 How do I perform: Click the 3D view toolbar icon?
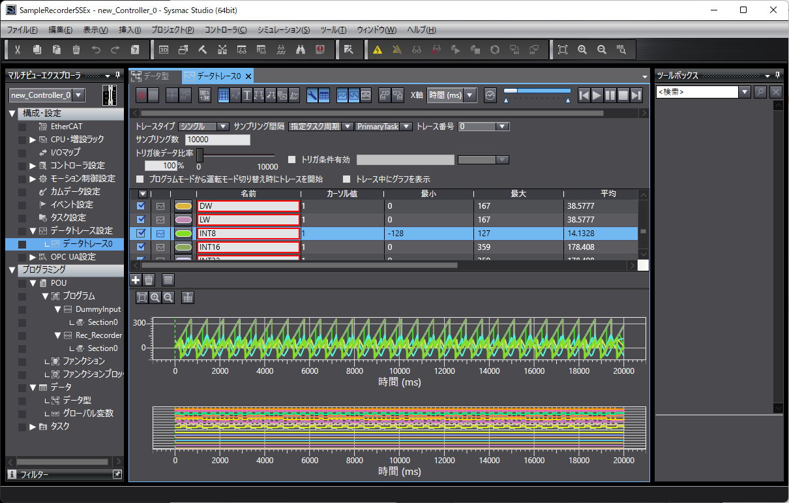164,50
